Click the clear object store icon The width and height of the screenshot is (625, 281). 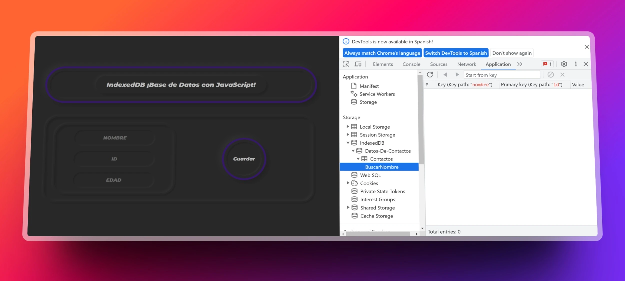coord(550,75)
